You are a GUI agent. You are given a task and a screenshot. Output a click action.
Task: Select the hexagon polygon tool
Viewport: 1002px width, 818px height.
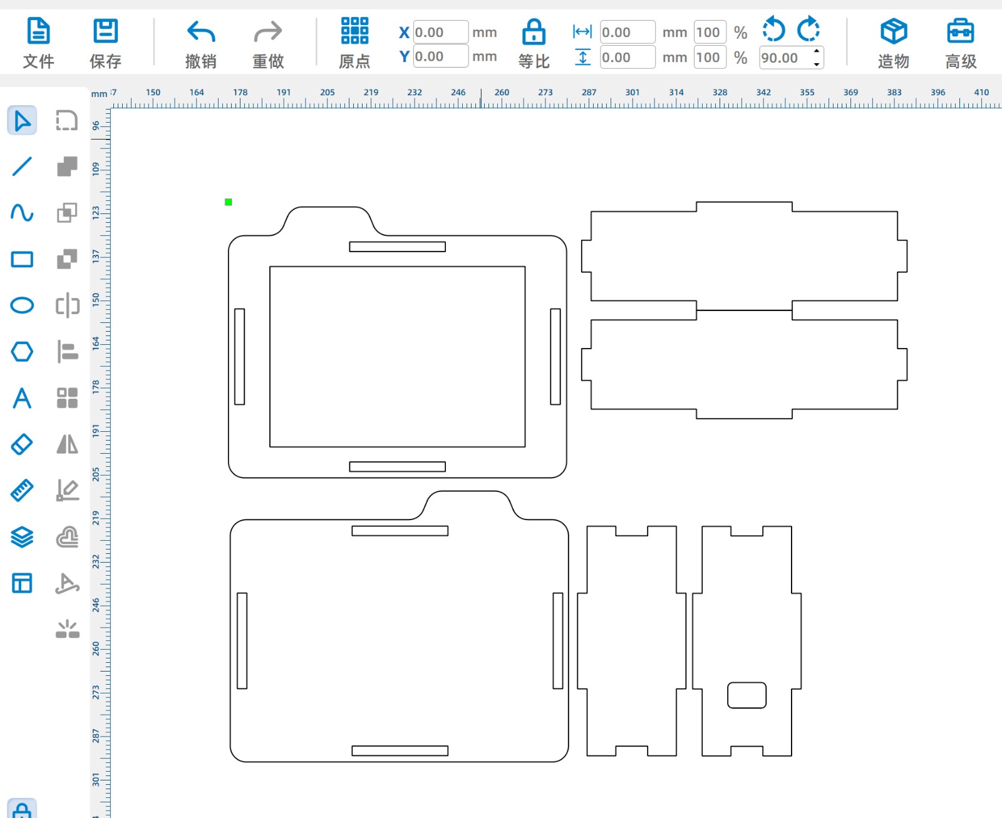[22, 352]
